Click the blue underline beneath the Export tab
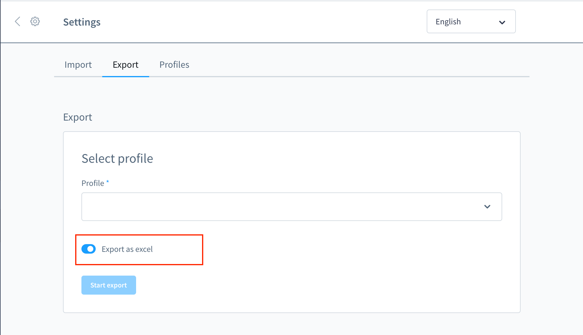 126,76
